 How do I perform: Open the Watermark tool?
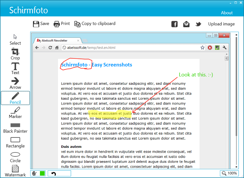15,171
